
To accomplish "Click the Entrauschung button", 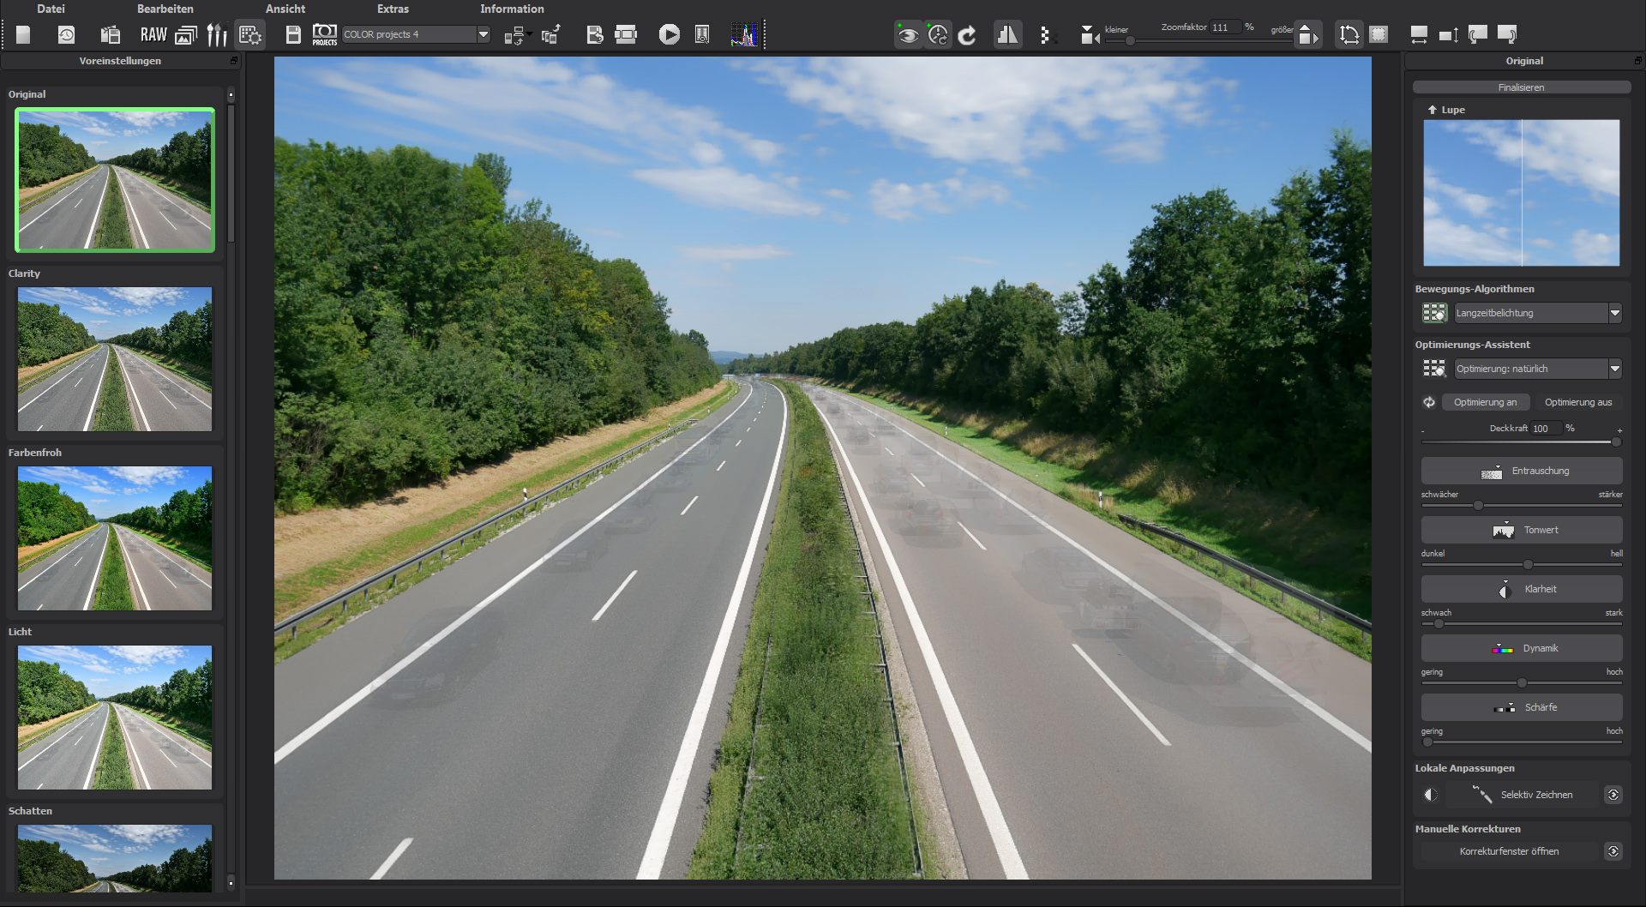I will pyautogui.click(x=1522, y=471).
